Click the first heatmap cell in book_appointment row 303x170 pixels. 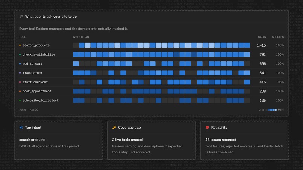click(x=76, y=91)
